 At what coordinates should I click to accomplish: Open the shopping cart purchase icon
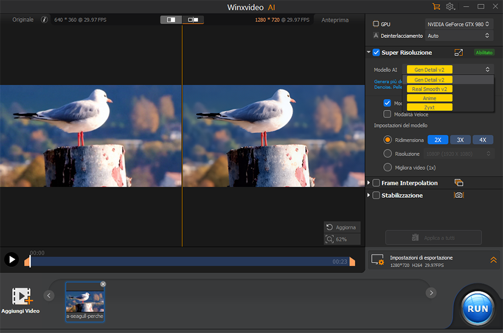pos(436,7)
